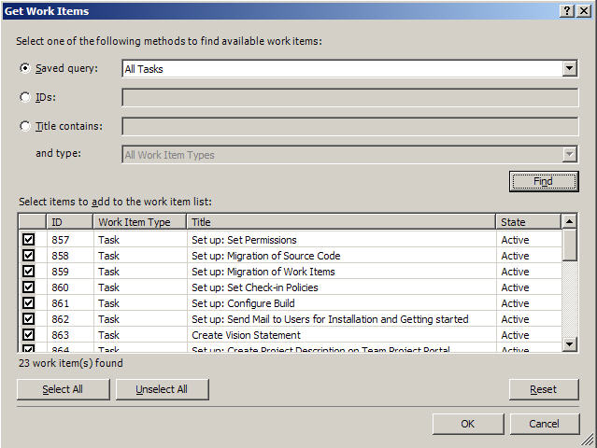597x448 pixels.
Task: Sort by the State column header
Action: pos(529,222)
